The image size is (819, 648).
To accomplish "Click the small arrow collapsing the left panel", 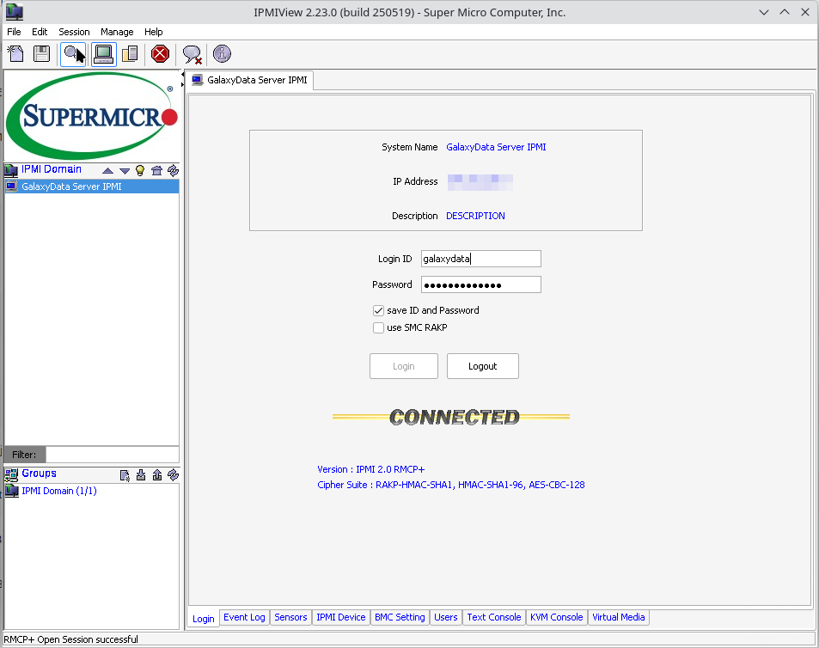I will [182, 75].
